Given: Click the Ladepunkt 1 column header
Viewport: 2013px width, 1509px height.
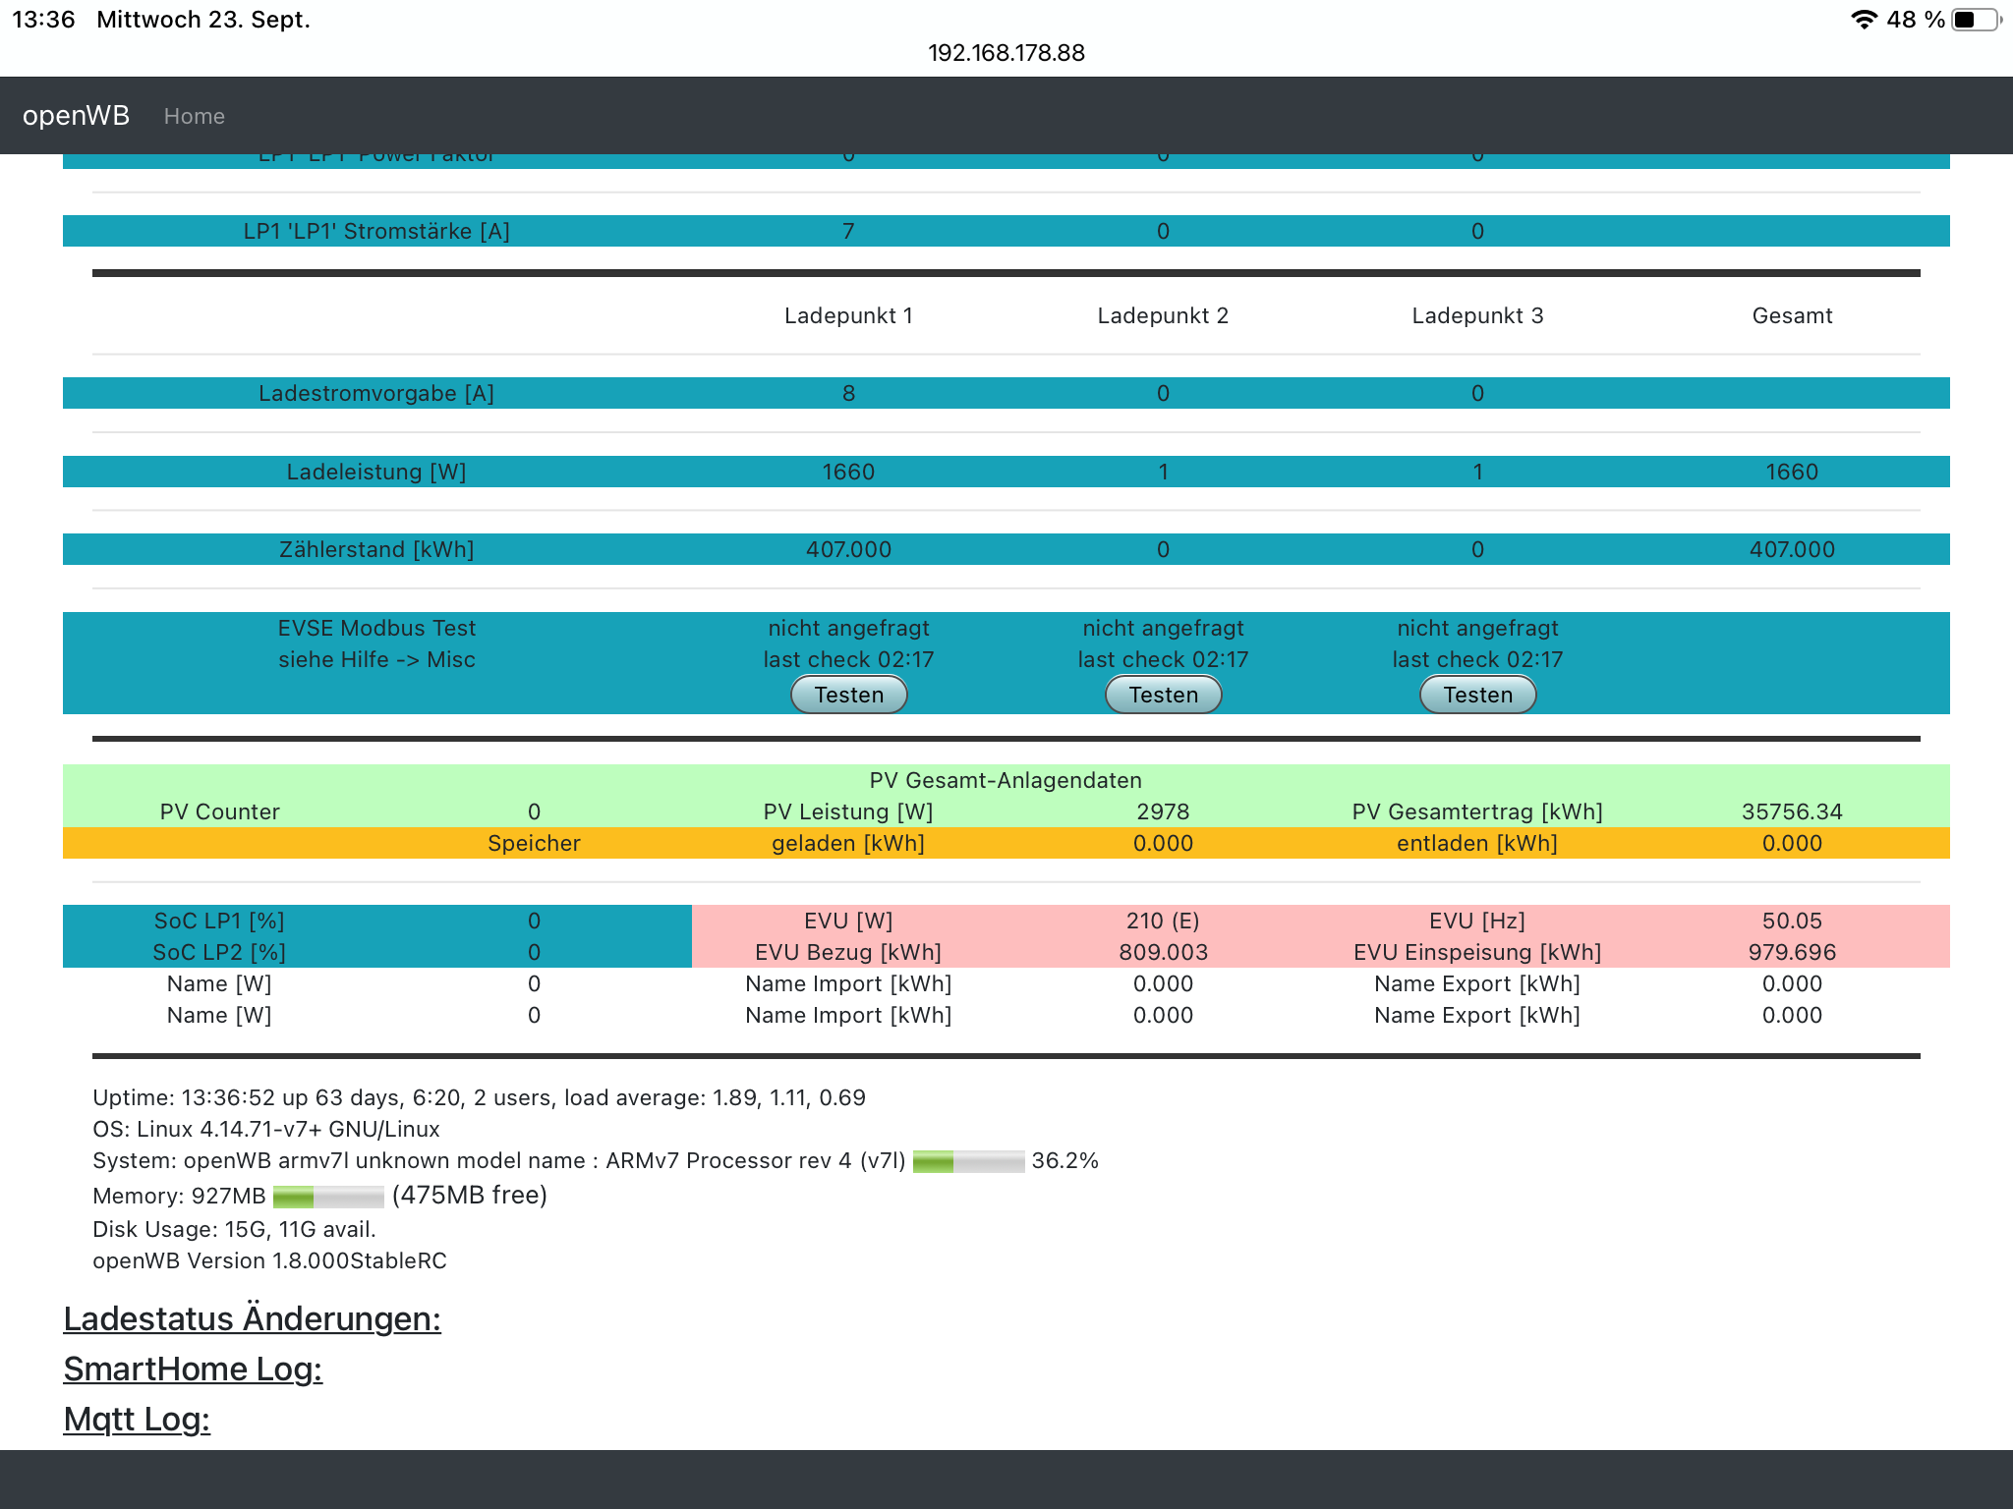Looking at the screenshot, I should tap(848, 315).
